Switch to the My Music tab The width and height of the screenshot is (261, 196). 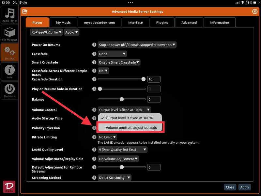63,23
